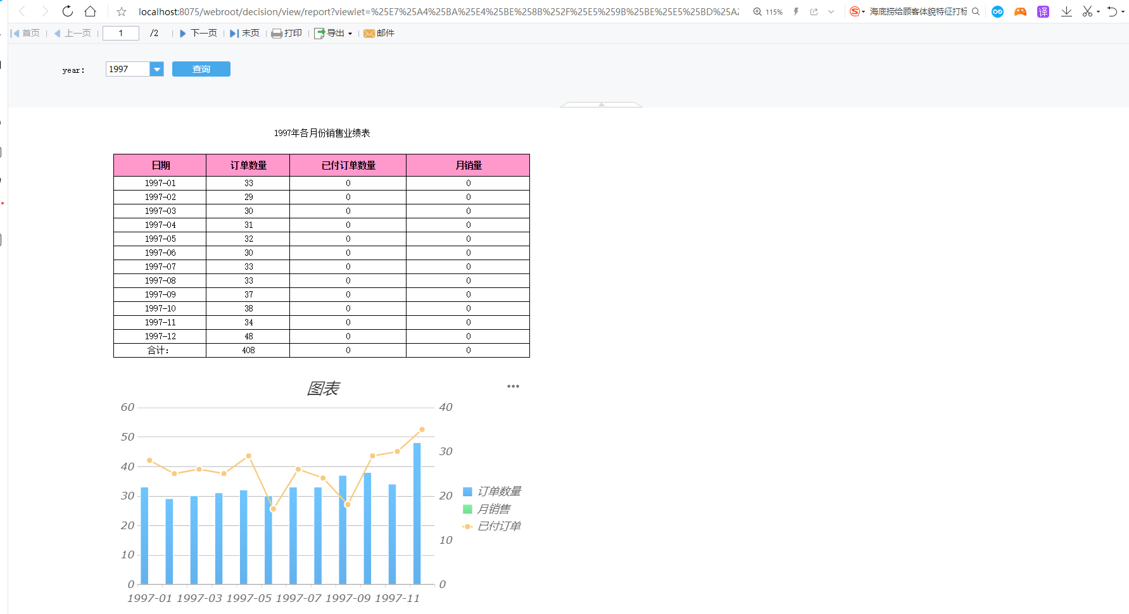
Task: Open the scissors screenshot tool
Action: (x=1088, y=11)
